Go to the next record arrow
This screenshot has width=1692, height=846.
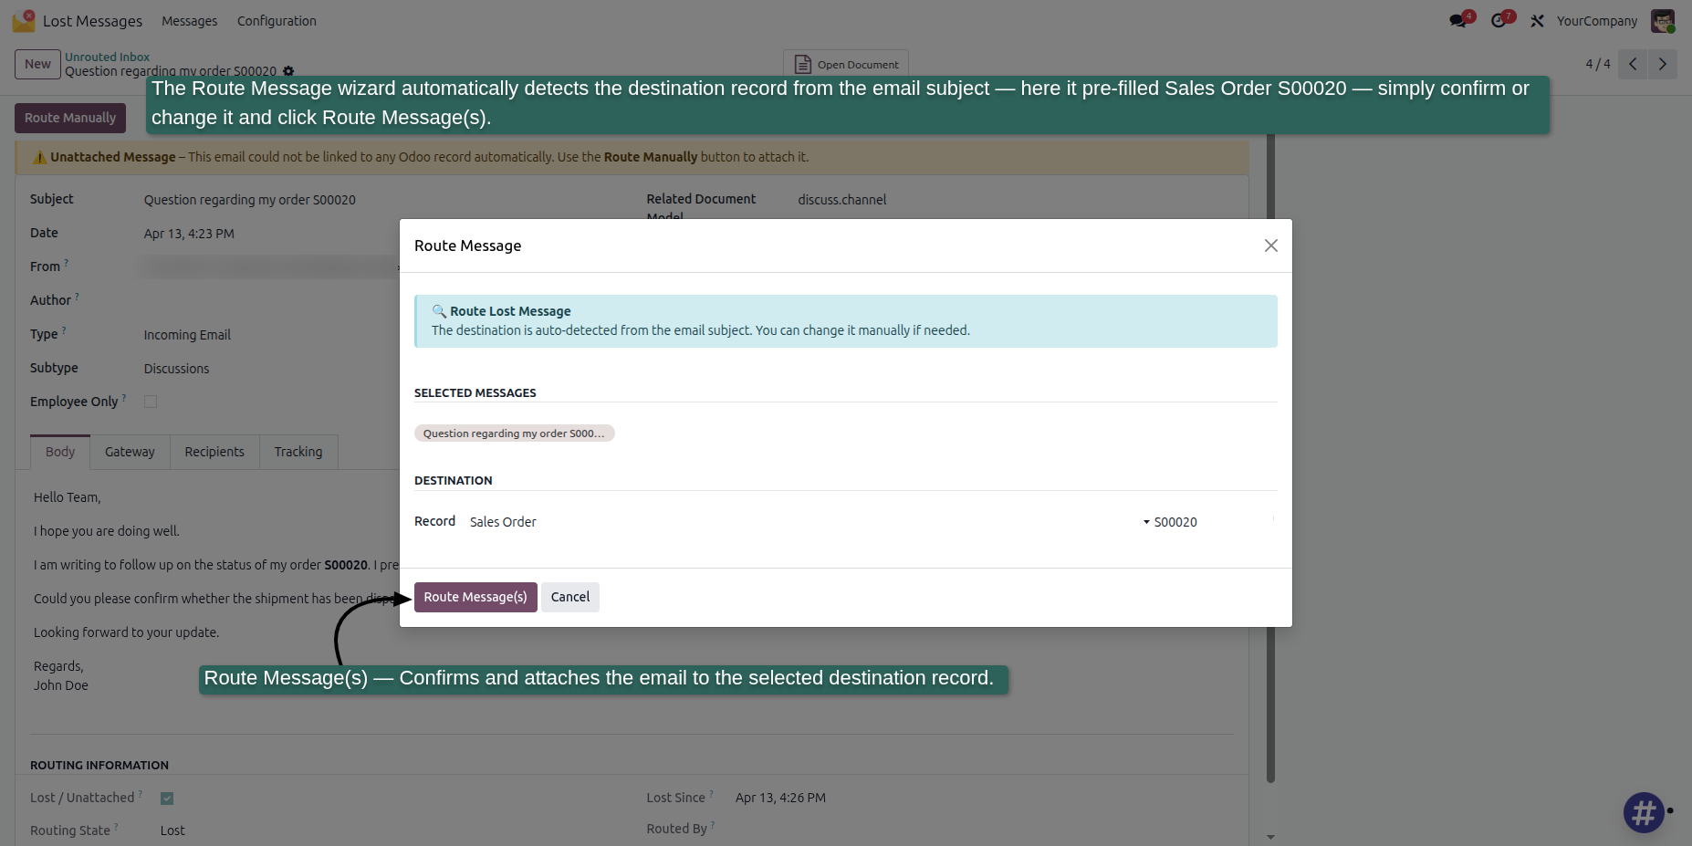(1662, 64)
